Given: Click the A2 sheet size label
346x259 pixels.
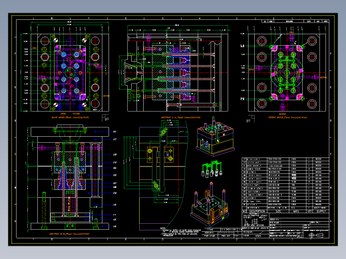Looking at the screenshot, I should pos(299,236).
